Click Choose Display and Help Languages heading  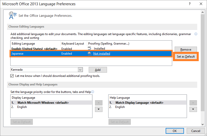33,84
